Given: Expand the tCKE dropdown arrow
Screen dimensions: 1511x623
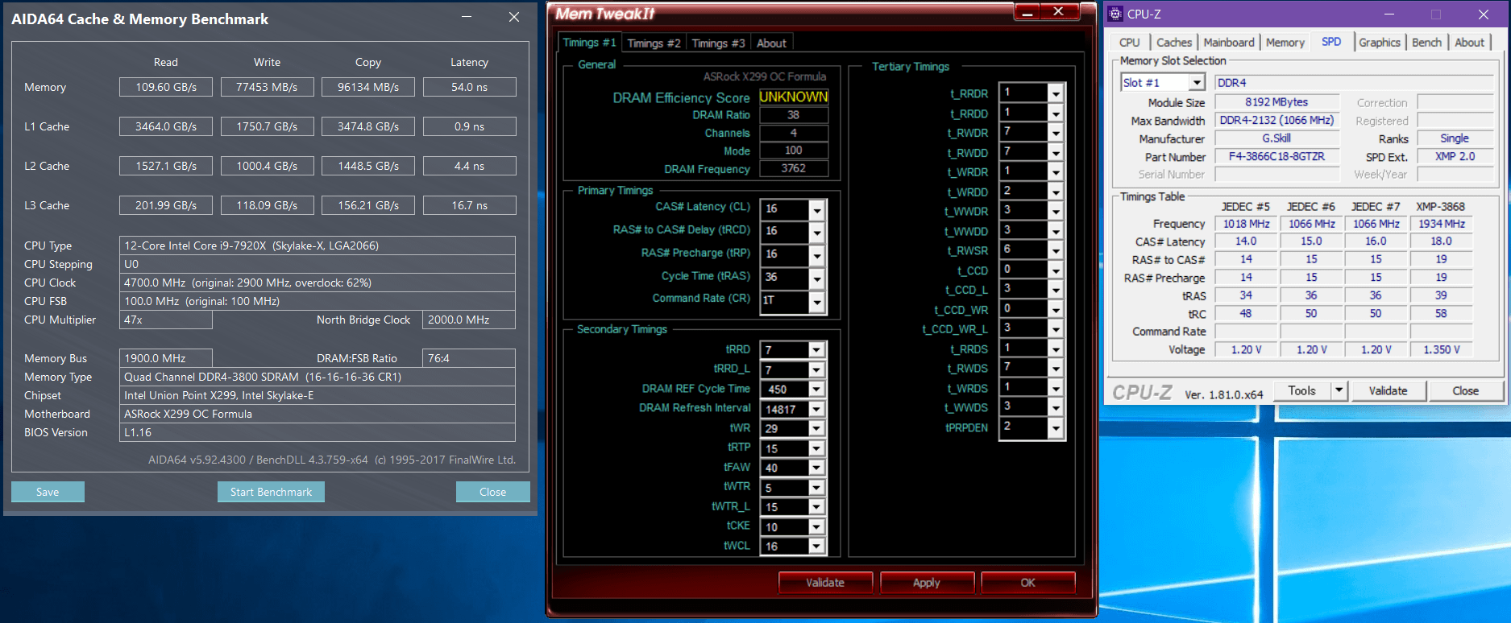Looking at the screenshot, I should [817, 527].
